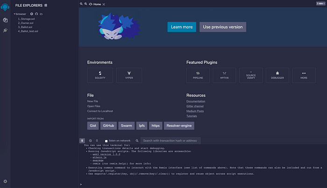The width and height of the screenshot is (327, 188).
Task: Clear the terminal console icon
Action: point(90,141)
